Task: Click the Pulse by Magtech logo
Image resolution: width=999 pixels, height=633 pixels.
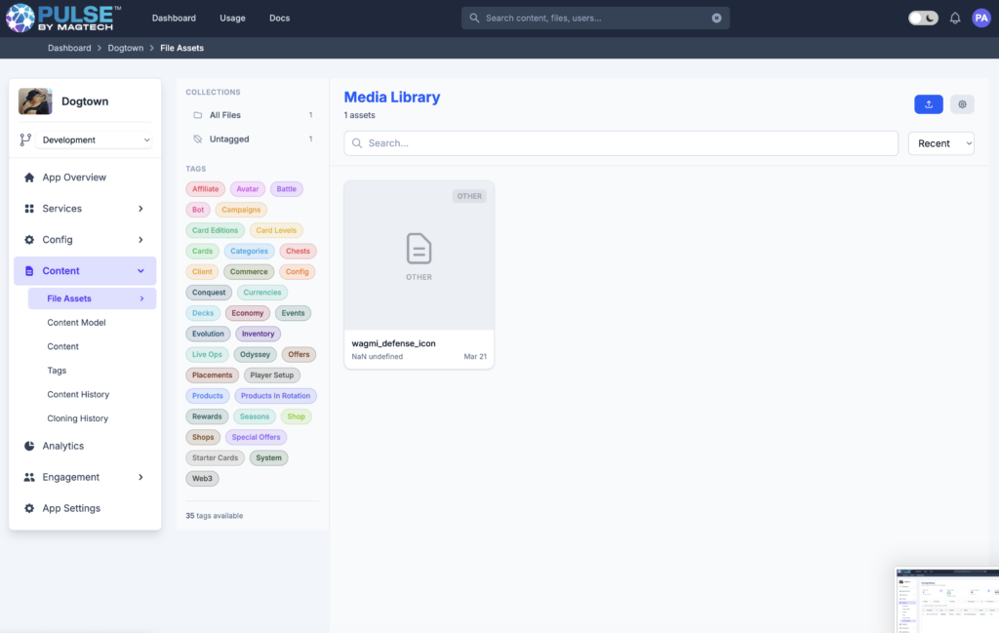Action: (64, 18)
